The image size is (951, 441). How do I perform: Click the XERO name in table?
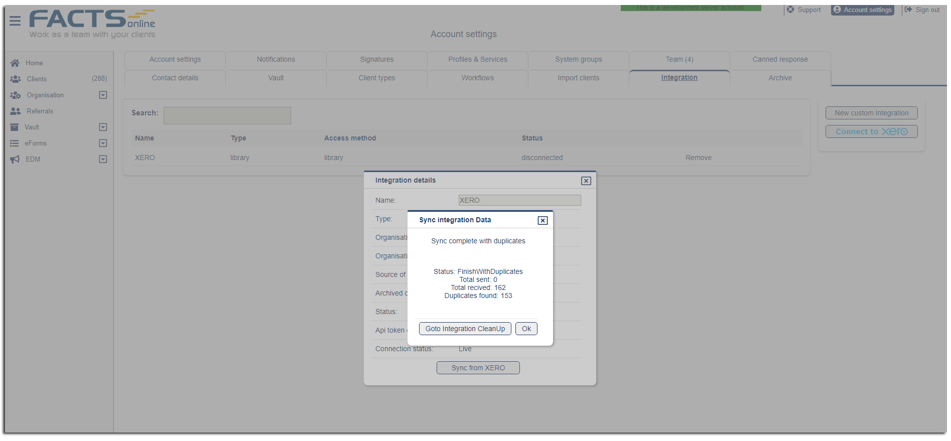tap(145, 158)
